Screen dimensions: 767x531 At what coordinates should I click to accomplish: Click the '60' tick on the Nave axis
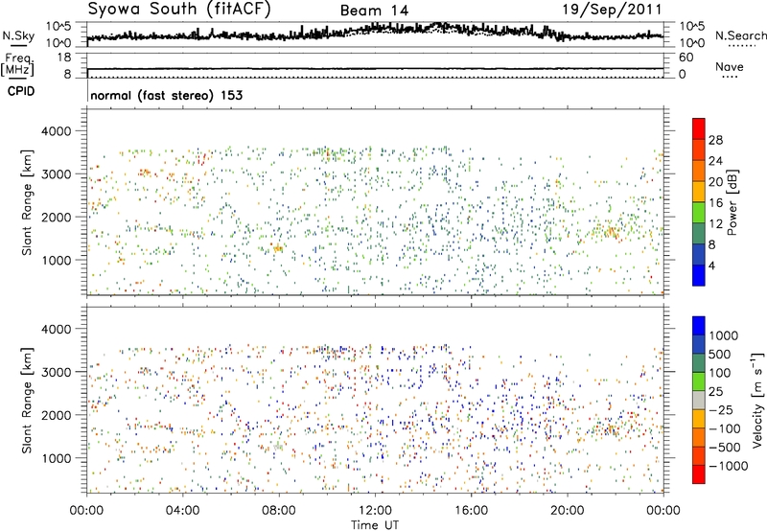[686, 58]
